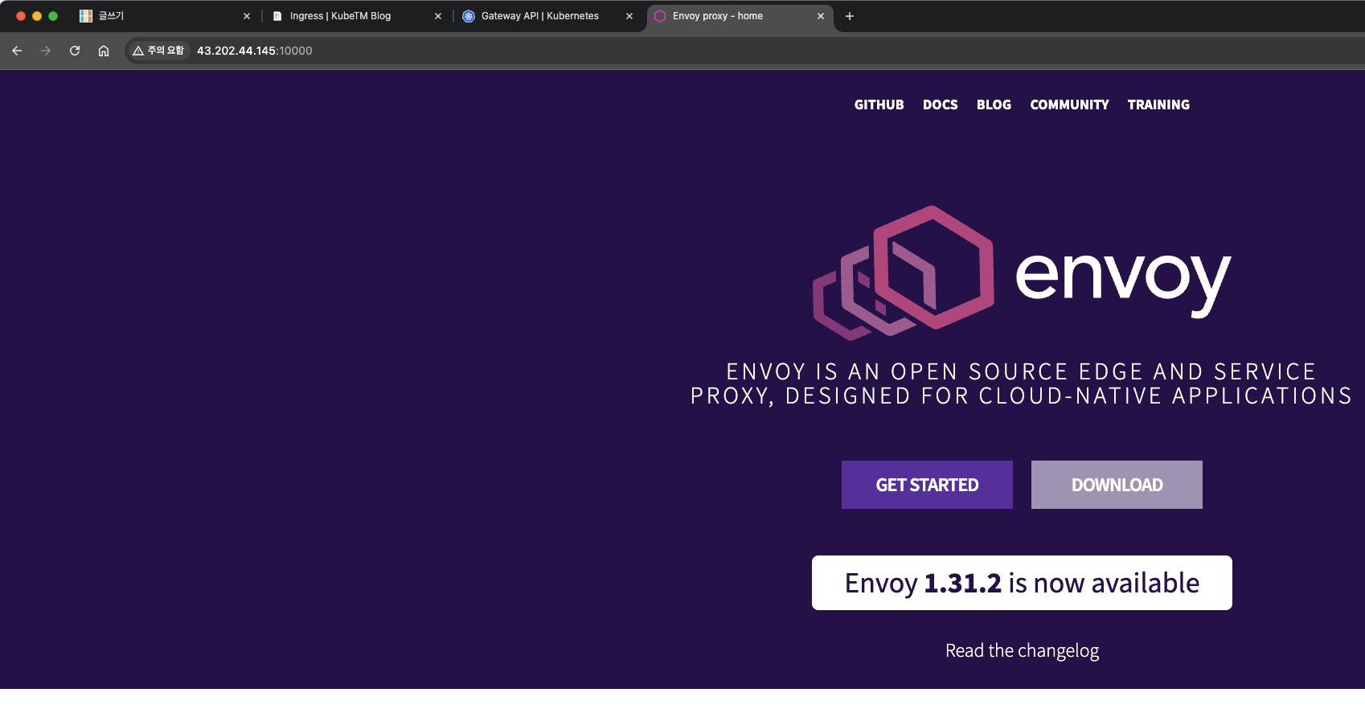Follow the Read the changelog link
Viewport: 1365px width, 705px height.
(x=1022, y=650)
